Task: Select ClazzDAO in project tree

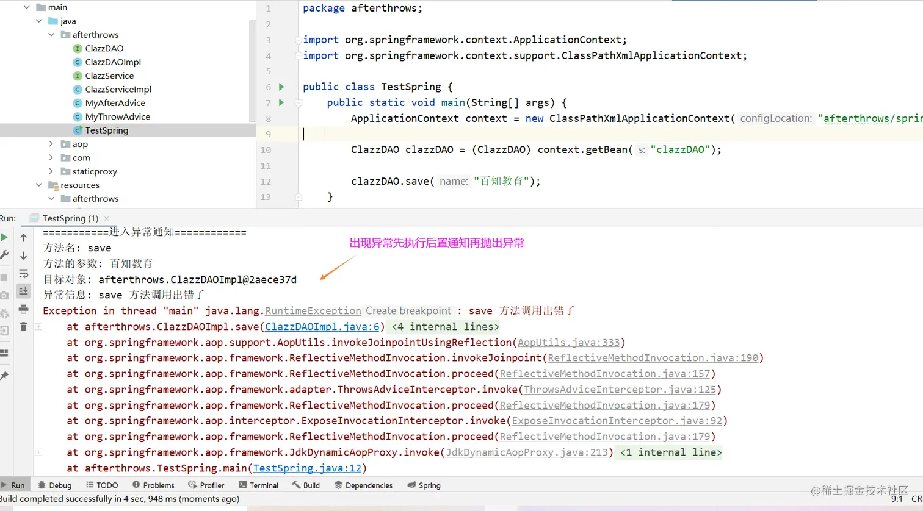Action: pos(104,48)
